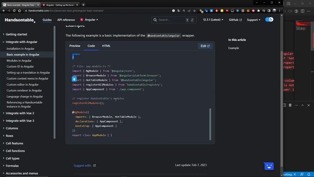This screenshot has width=314, height=177.
Task: Click the code block vertical scrollbar
Action: (210, 124)
